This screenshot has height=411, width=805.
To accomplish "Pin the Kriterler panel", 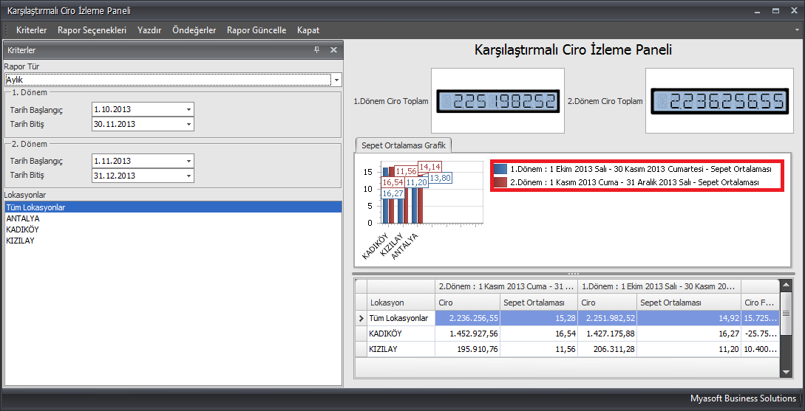I will [x=317, y=49].
